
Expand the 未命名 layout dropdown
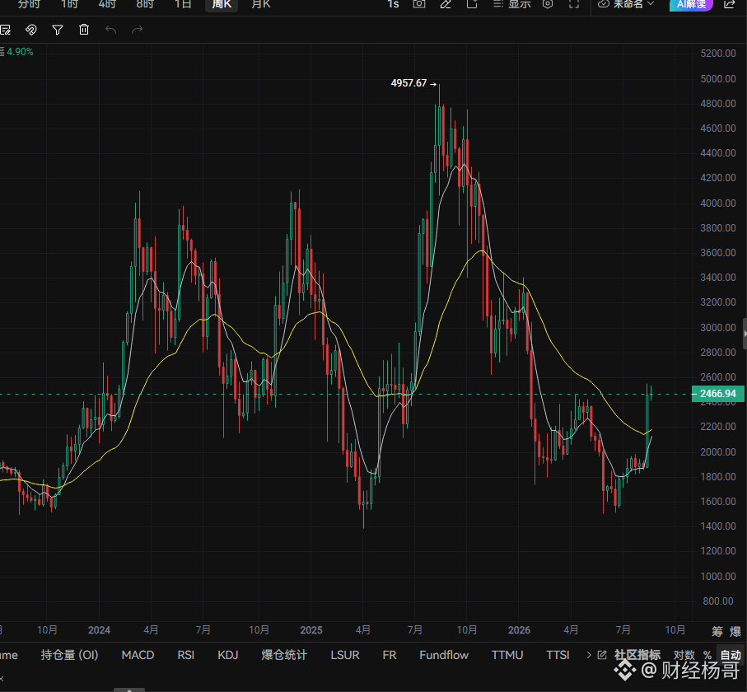tap(626, 4)
